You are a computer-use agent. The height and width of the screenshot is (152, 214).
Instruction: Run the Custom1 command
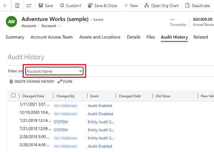coord(71,6)
